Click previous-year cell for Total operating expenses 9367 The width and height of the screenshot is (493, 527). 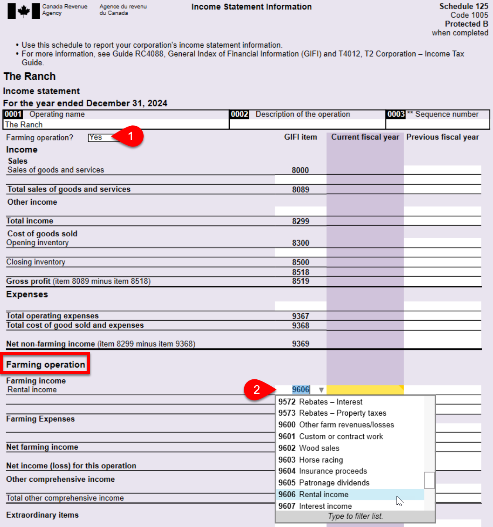[443, 316]
